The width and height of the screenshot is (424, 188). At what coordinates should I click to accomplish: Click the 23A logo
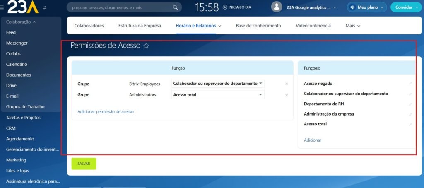(x=23, y=7)
